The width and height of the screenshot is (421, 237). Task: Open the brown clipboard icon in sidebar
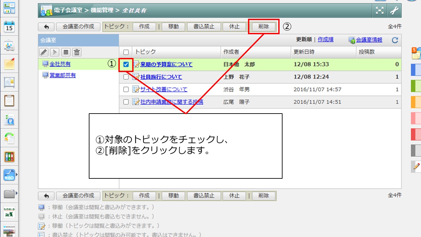[x=9, y=101]
